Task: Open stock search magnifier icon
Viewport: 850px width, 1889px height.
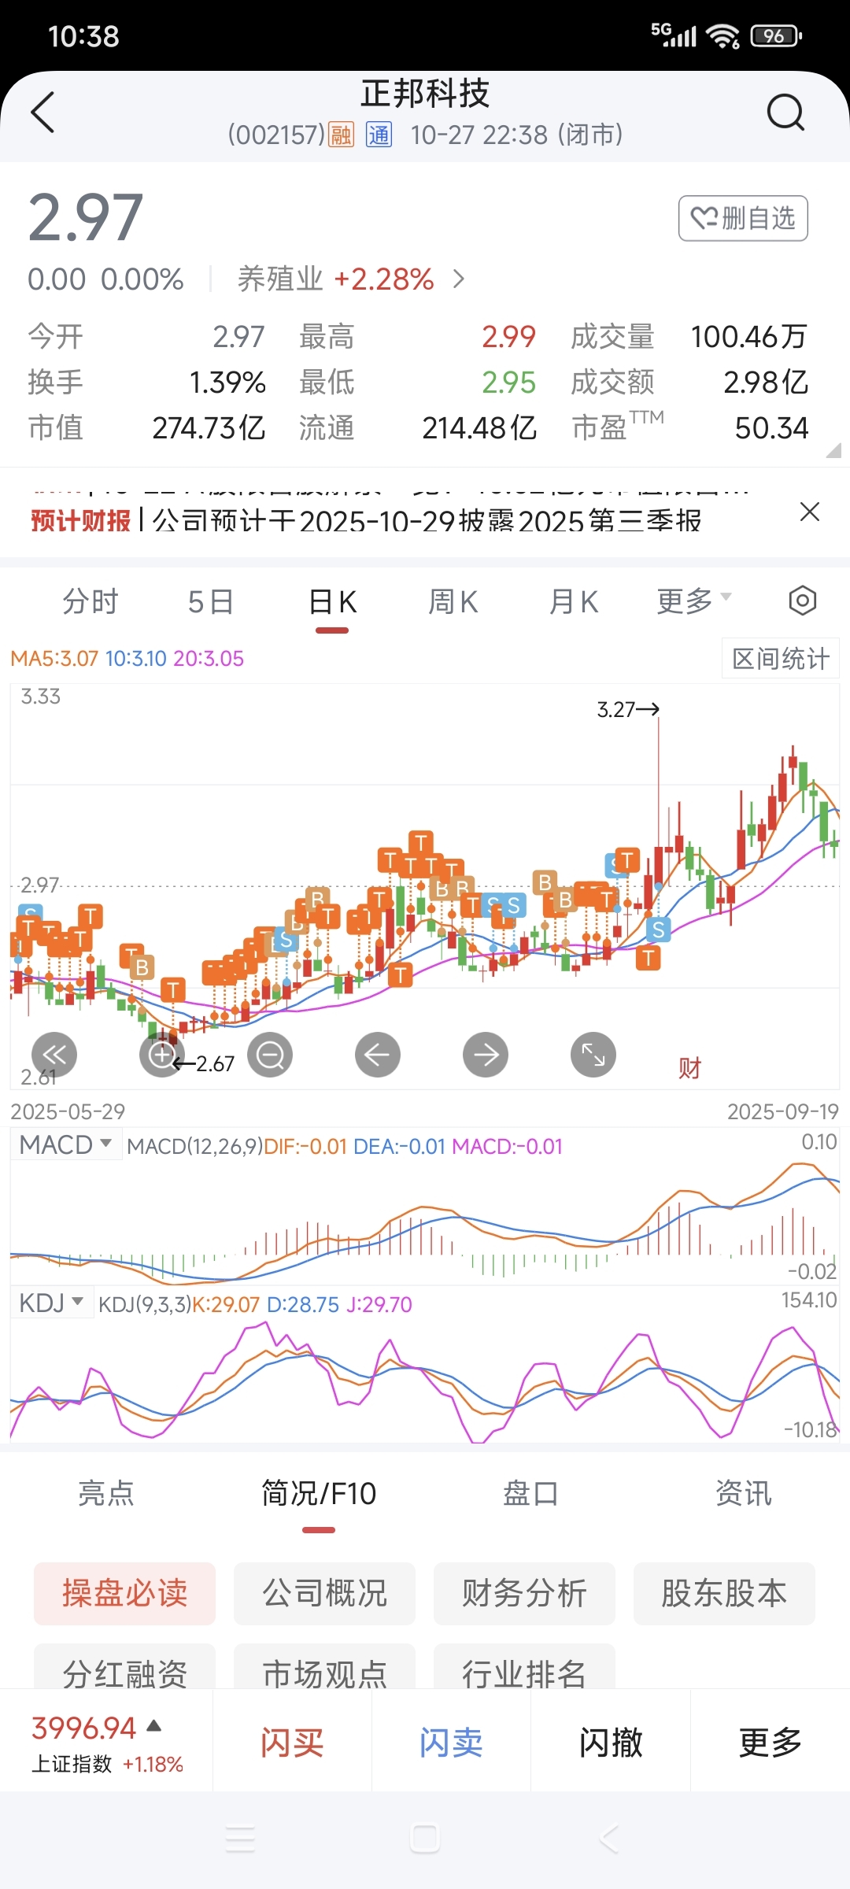Action: pyautogui.click(x=785, y=113)
